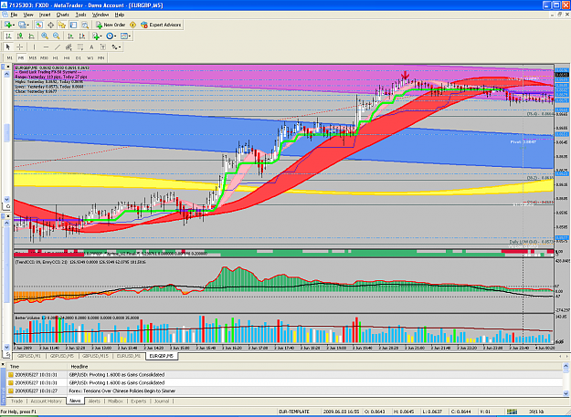Select the text label tool

point(103,47)
